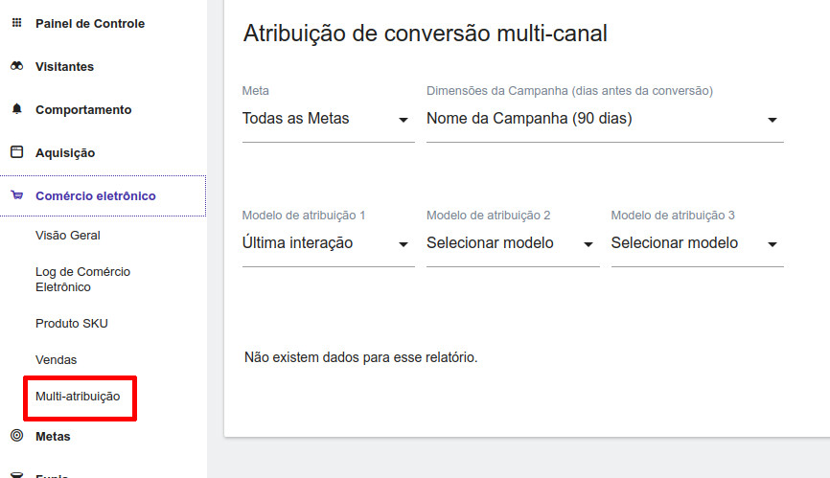This screenshot has width=830, height=478.
Task: Open the Modelo de atribuição 1 dropdown
Action: (x=403, y=244)
